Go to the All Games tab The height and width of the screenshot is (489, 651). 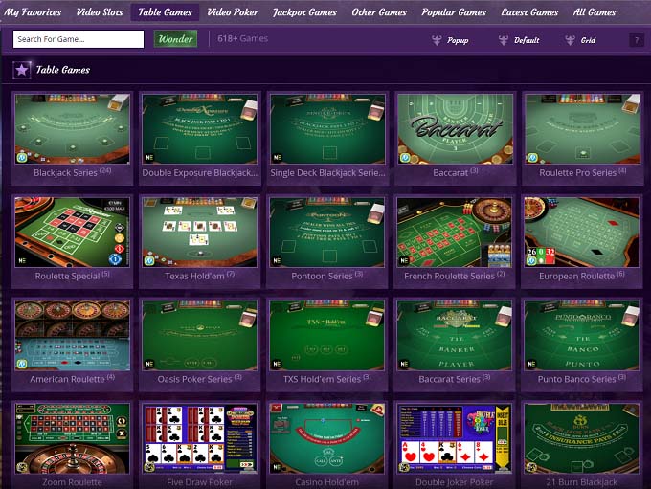(595, 12)
